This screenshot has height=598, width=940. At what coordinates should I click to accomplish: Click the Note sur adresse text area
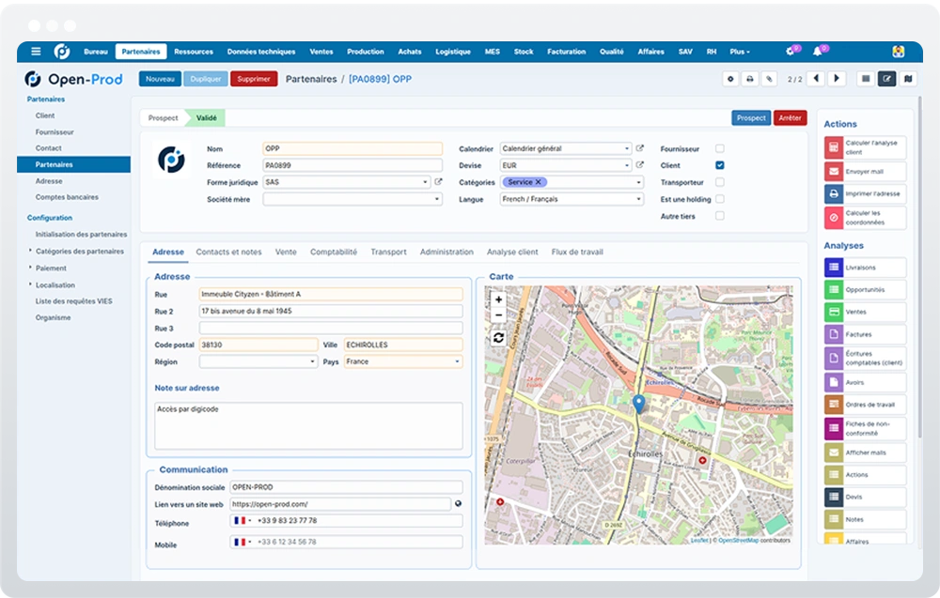308,425
